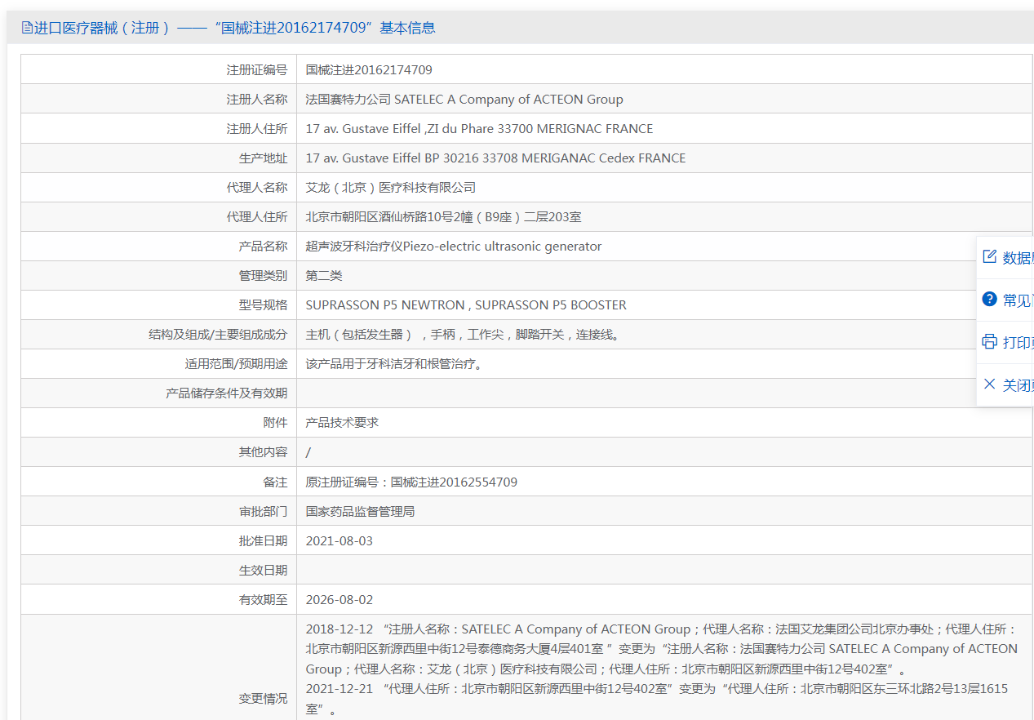Image resolution: width=1034 pixels, height=720 pixels.
Task: Select approving department 国家药品监督管理局
Action: tap(360, 512)
